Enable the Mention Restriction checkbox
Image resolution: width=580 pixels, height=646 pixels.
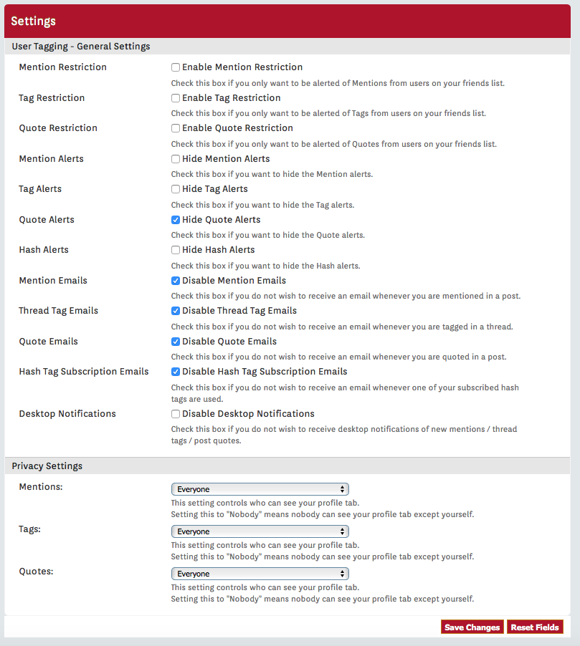[176, 67]
